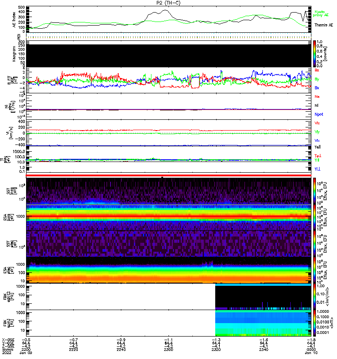Click the ESA ions Eflux color bar
Viewport: 337px width, 359px height.
pos(315,217)
